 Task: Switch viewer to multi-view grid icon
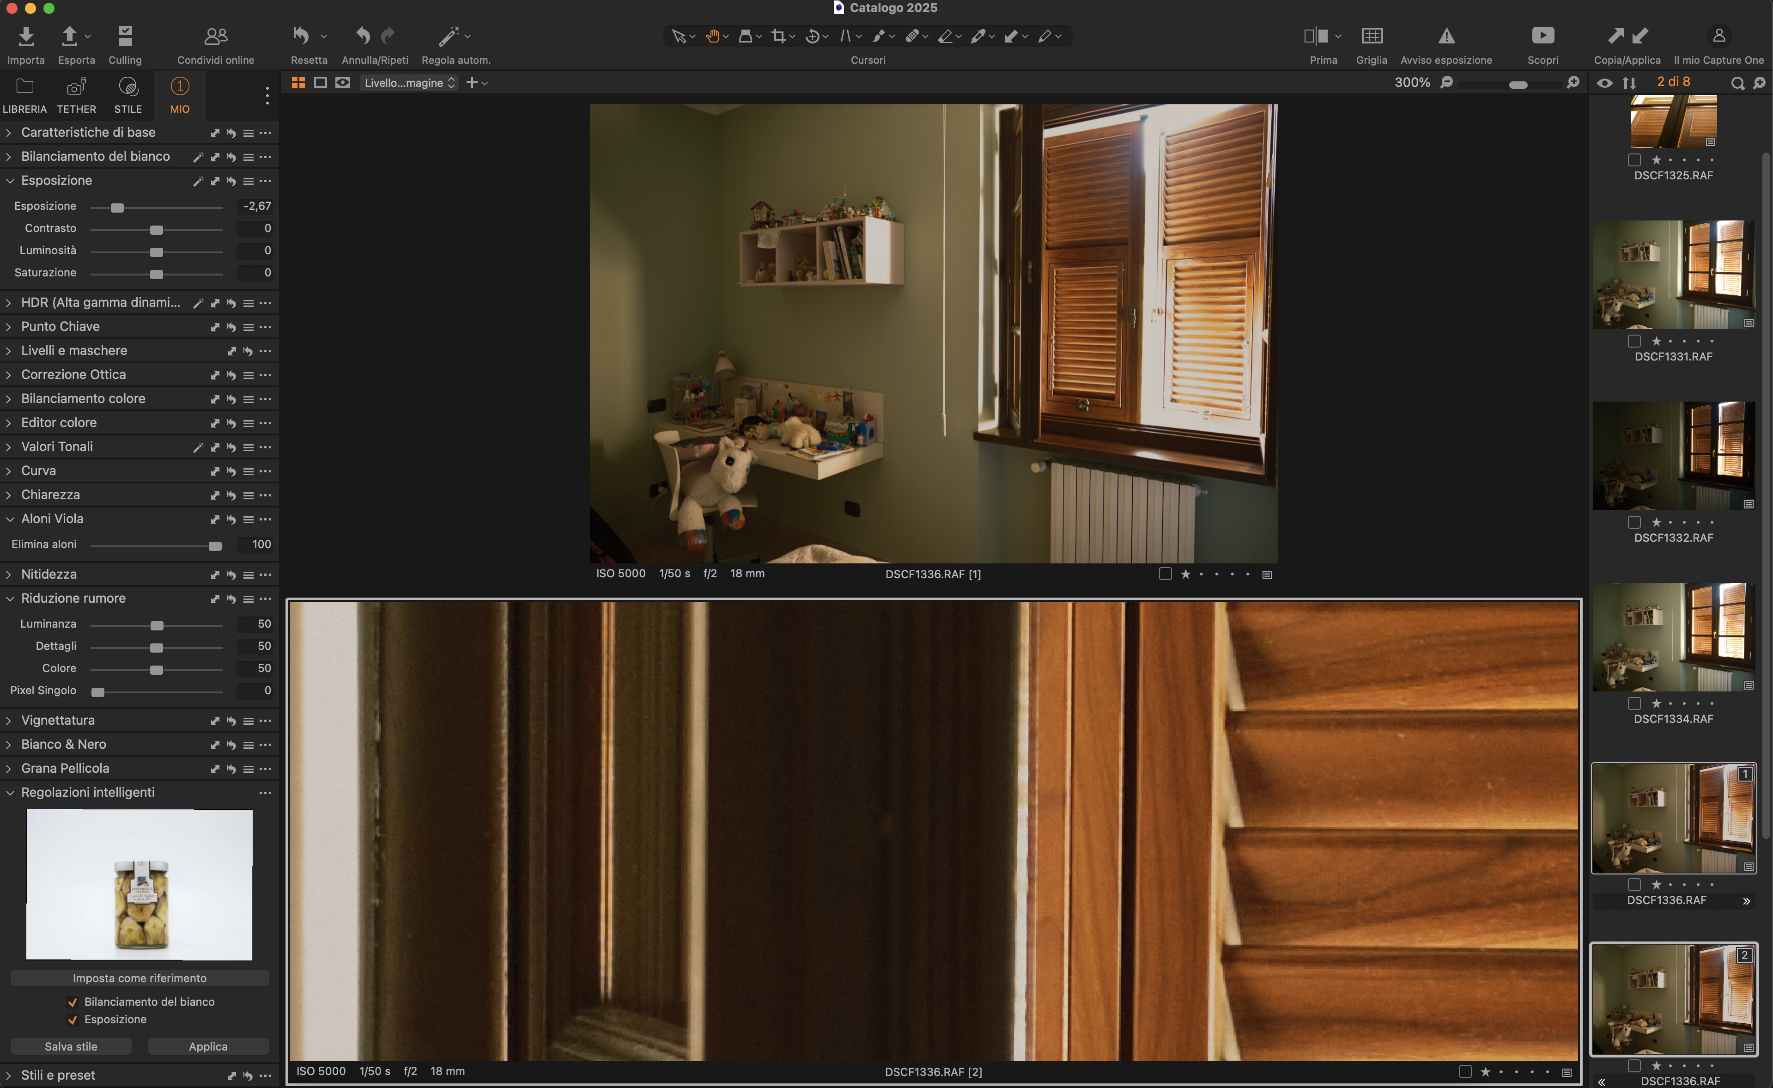[298, 83]
